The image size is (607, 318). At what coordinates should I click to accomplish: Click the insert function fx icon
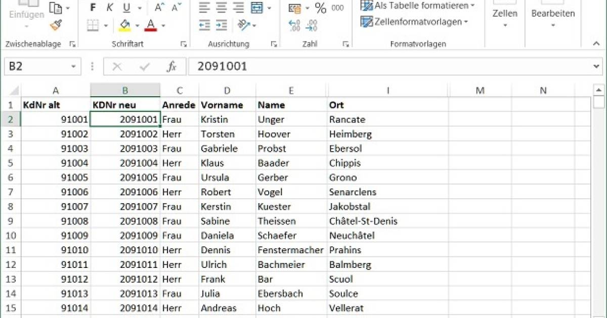[x=171, y=66]
